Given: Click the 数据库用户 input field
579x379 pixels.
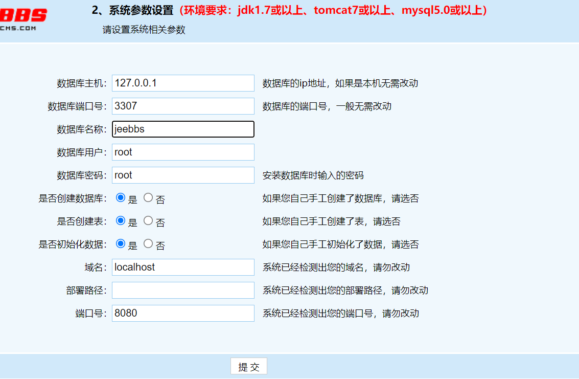Looking at the screenshot, I should click(x=183, y=152).
